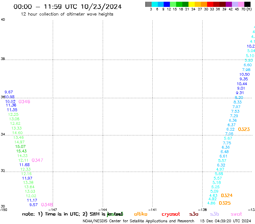
Task: Click the longitude label -147
Action: [x=53, y=210]
